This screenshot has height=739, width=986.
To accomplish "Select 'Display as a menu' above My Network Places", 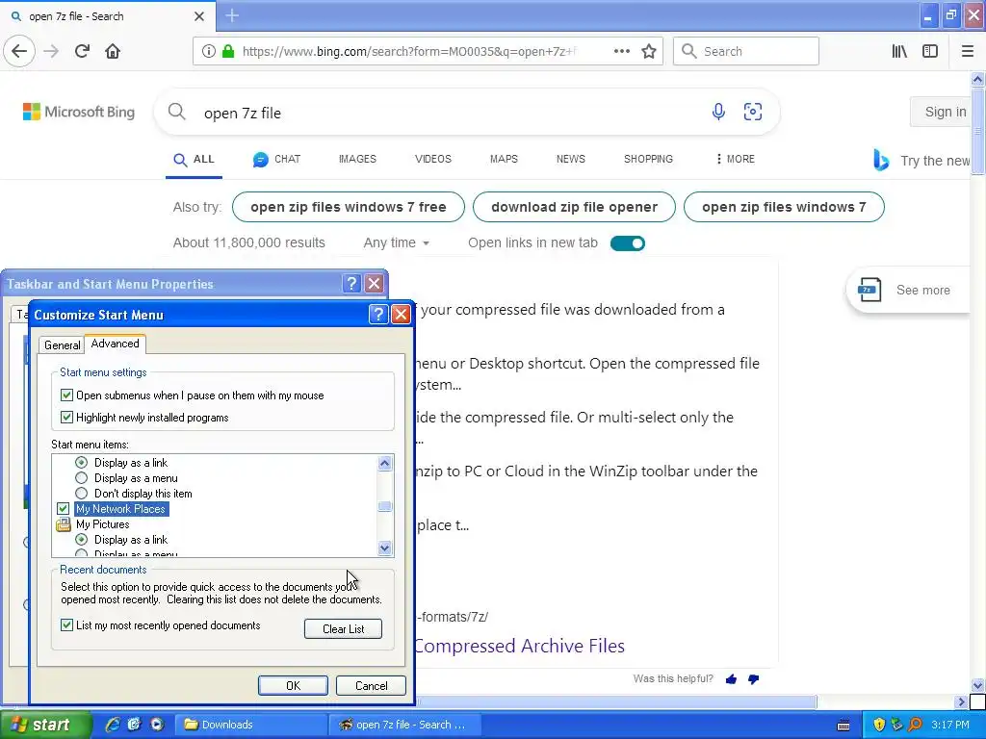I will tap(81, 478).
